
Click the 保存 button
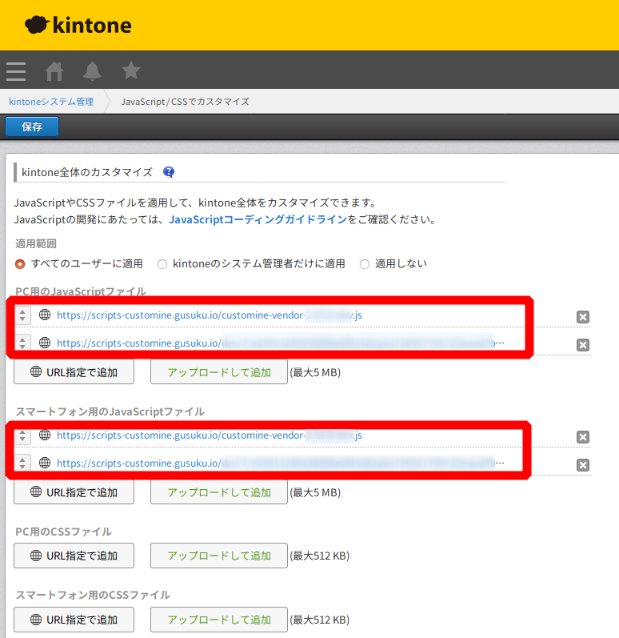pos(32,126)
